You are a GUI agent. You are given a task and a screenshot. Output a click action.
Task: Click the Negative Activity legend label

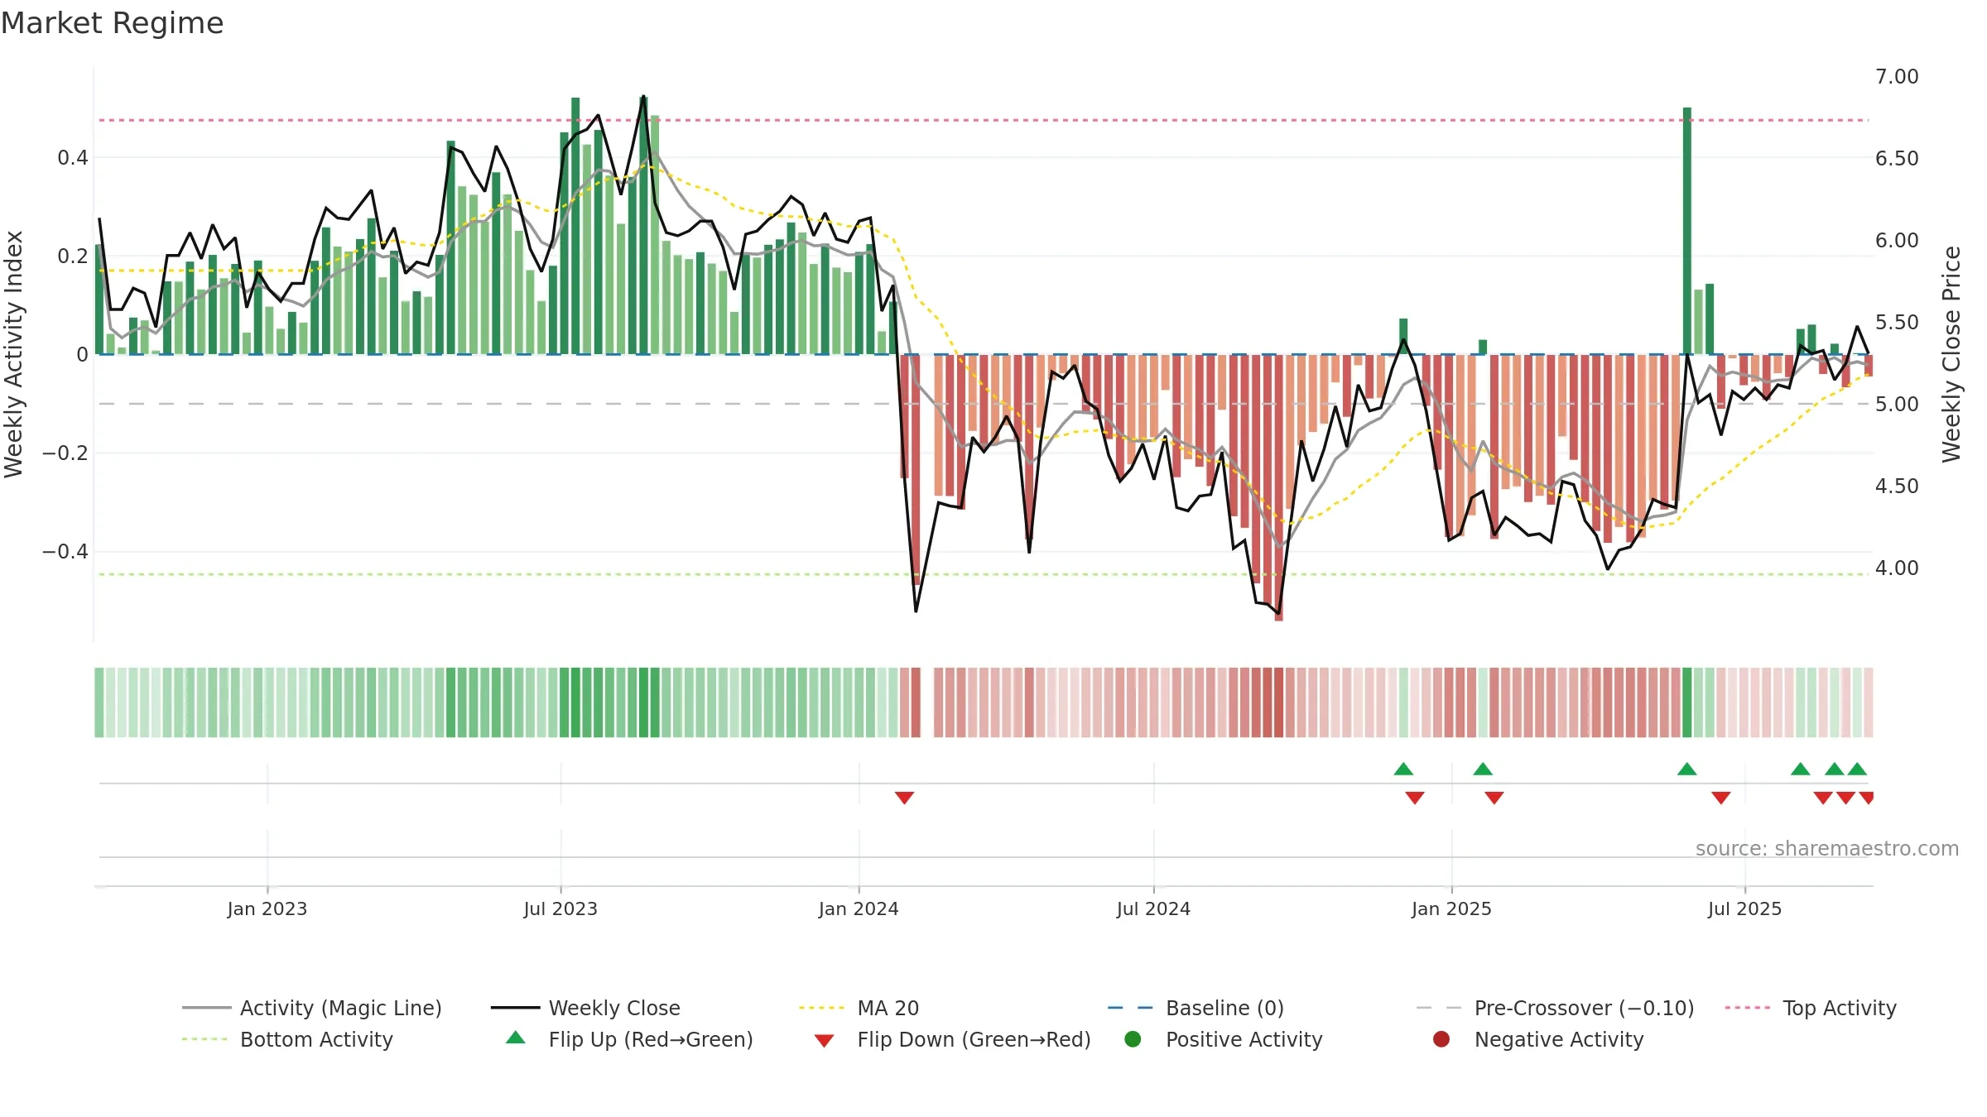[x=1559, y=1039]
